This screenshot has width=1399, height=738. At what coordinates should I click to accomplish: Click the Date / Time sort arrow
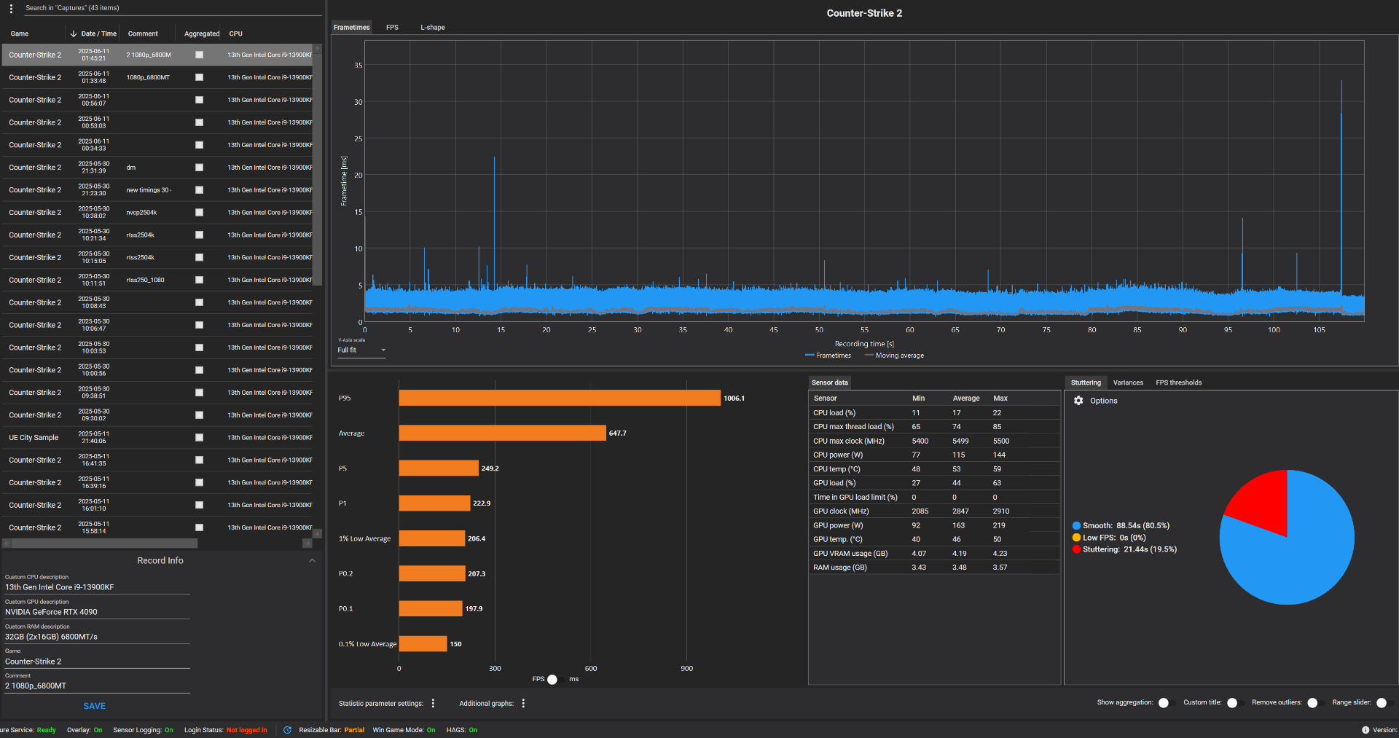coord(74,34)
